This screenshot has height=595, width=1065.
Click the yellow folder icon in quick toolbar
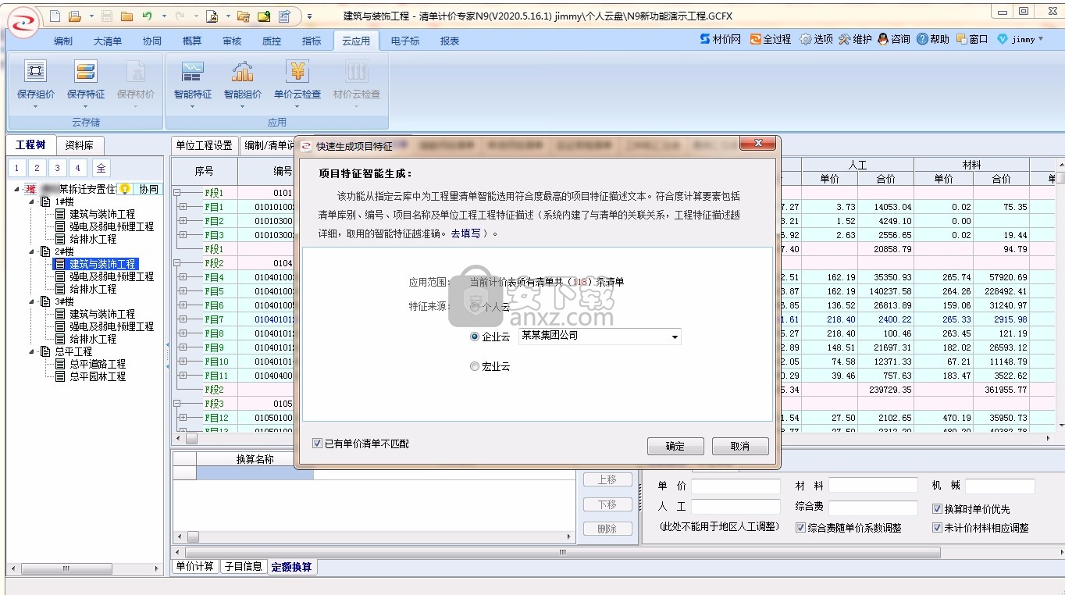[x=126, y=16]
